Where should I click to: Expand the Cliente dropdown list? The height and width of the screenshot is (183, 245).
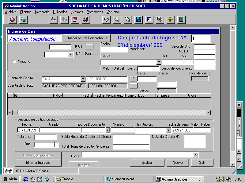point(159,62)
